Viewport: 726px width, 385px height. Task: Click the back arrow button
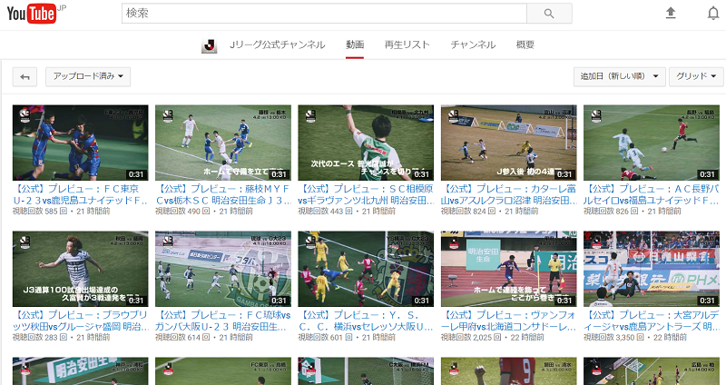click(25, 77)
